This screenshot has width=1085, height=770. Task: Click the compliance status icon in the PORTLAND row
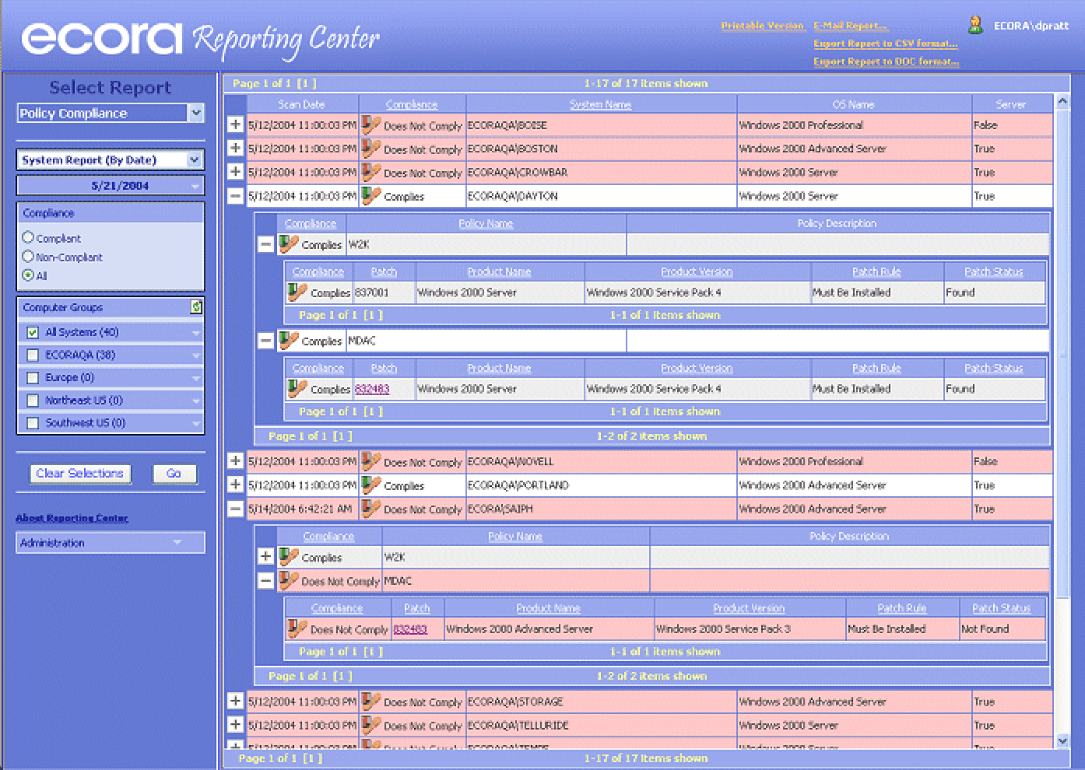371,485
